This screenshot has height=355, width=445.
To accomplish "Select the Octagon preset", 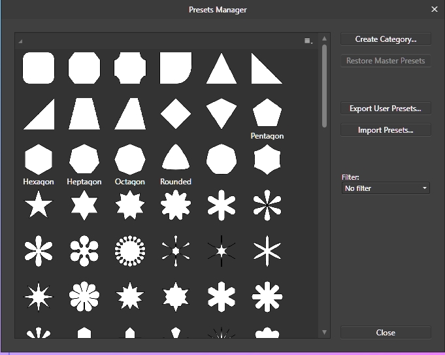I will (x=130, y=160).
